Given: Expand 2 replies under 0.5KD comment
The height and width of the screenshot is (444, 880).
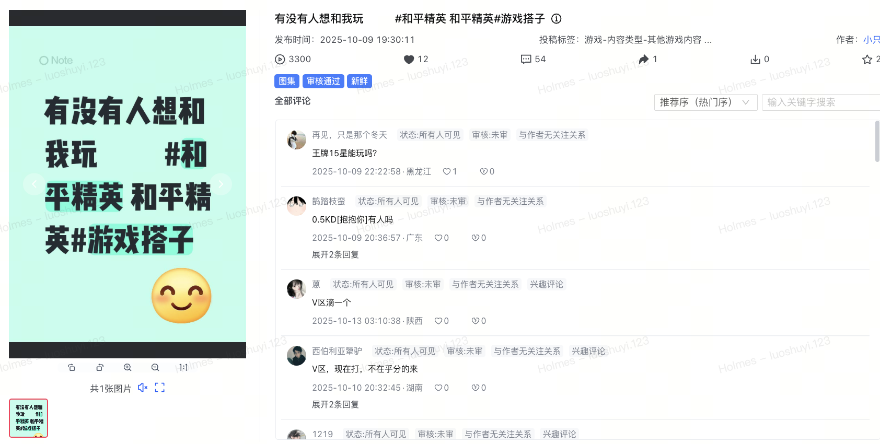Looking at the screenshot, I should click(335, 255).
